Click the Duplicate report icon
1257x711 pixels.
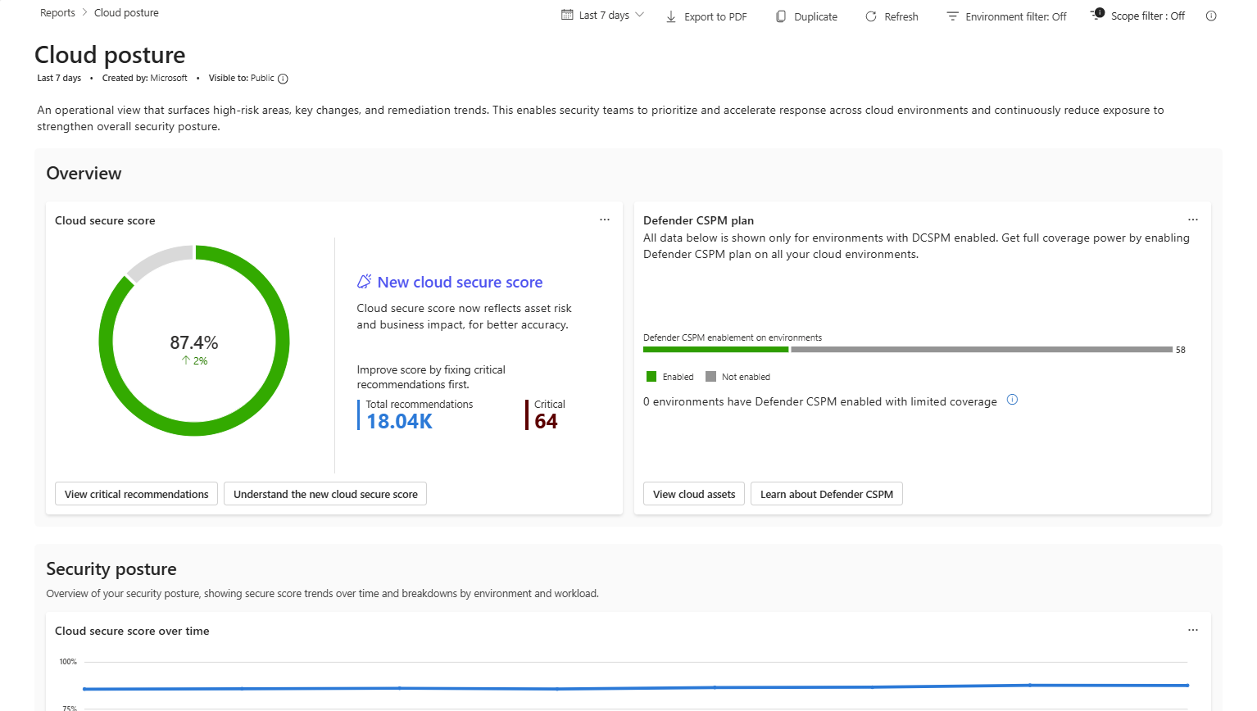click(x=781, y=16)
